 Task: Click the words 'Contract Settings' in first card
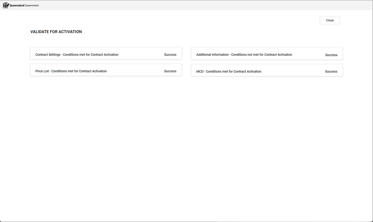[x=48, y=55]
